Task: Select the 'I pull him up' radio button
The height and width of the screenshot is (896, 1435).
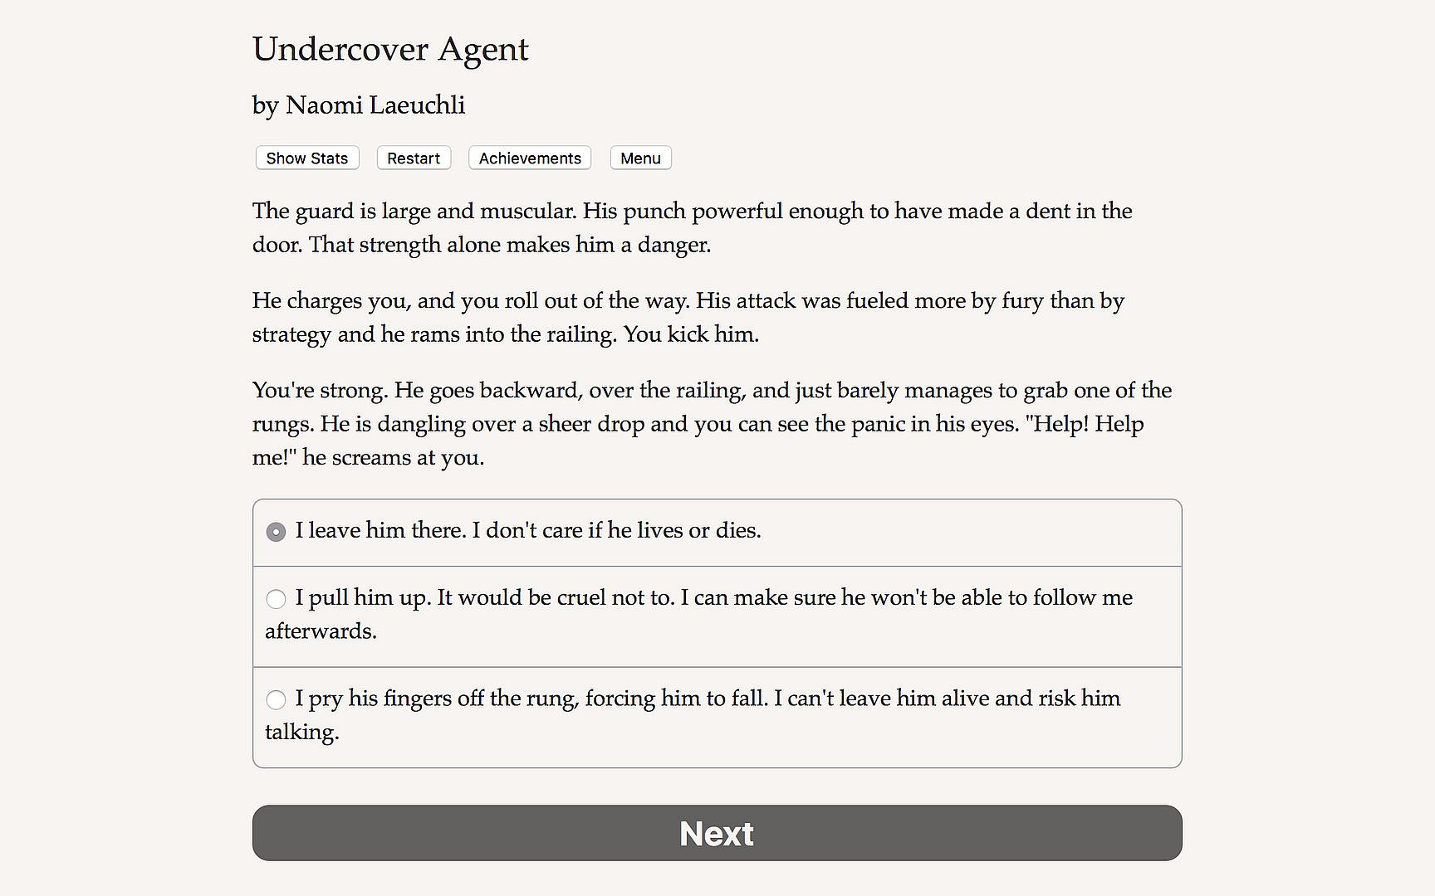Action: point(276,599)
